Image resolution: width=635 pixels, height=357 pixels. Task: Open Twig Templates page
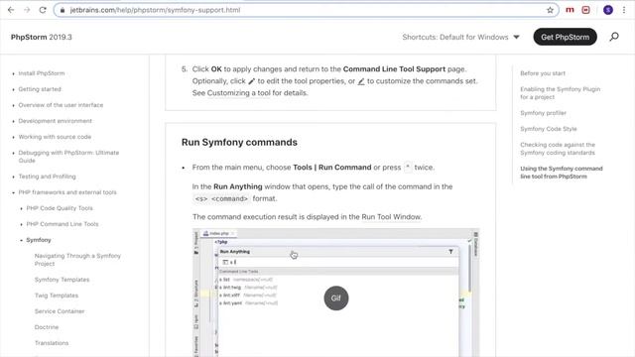coord(57,296)
